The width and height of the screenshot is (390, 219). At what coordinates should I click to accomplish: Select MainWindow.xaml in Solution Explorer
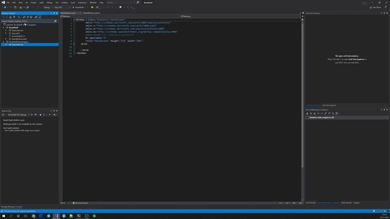click(19, 39)
